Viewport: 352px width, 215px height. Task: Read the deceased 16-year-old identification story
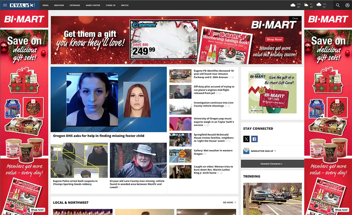click(214, 74)
